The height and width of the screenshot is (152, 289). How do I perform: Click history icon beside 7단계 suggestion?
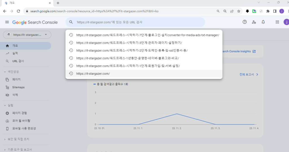71,35
